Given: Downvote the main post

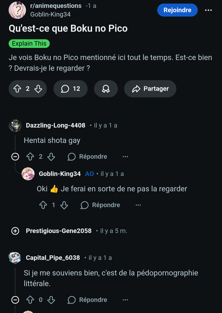Looking at the screenshot, I should point(38,89).
